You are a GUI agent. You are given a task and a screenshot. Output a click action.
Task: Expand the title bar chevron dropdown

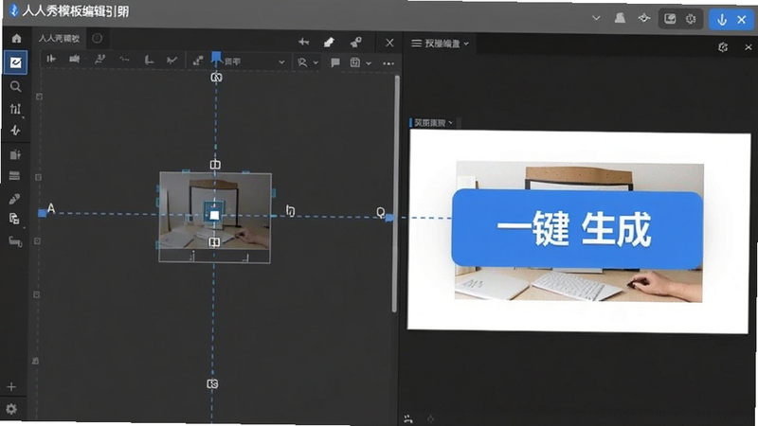click(x=596, y=18)
